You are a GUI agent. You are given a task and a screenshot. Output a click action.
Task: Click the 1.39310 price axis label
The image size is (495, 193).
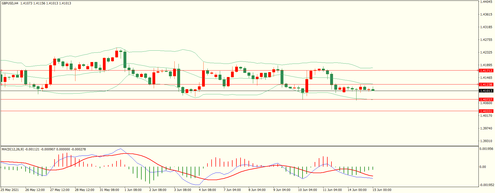point(486,141)
